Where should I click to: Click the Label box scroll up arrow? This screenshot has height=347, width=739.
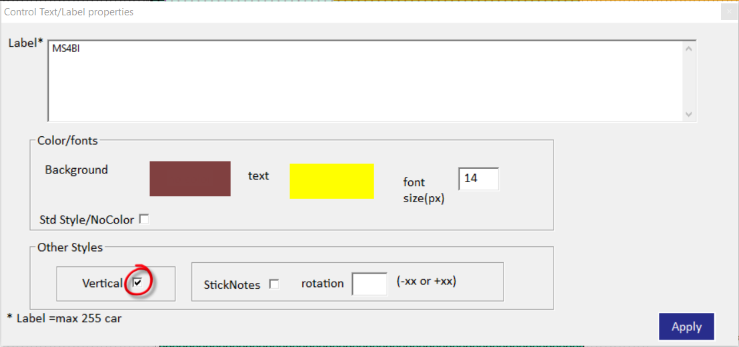tap(688, 47)
